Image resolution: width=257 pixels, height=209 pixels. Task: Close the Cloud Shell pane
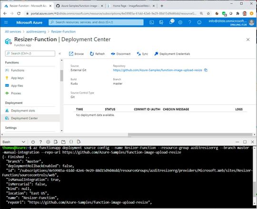pos(253,142)
